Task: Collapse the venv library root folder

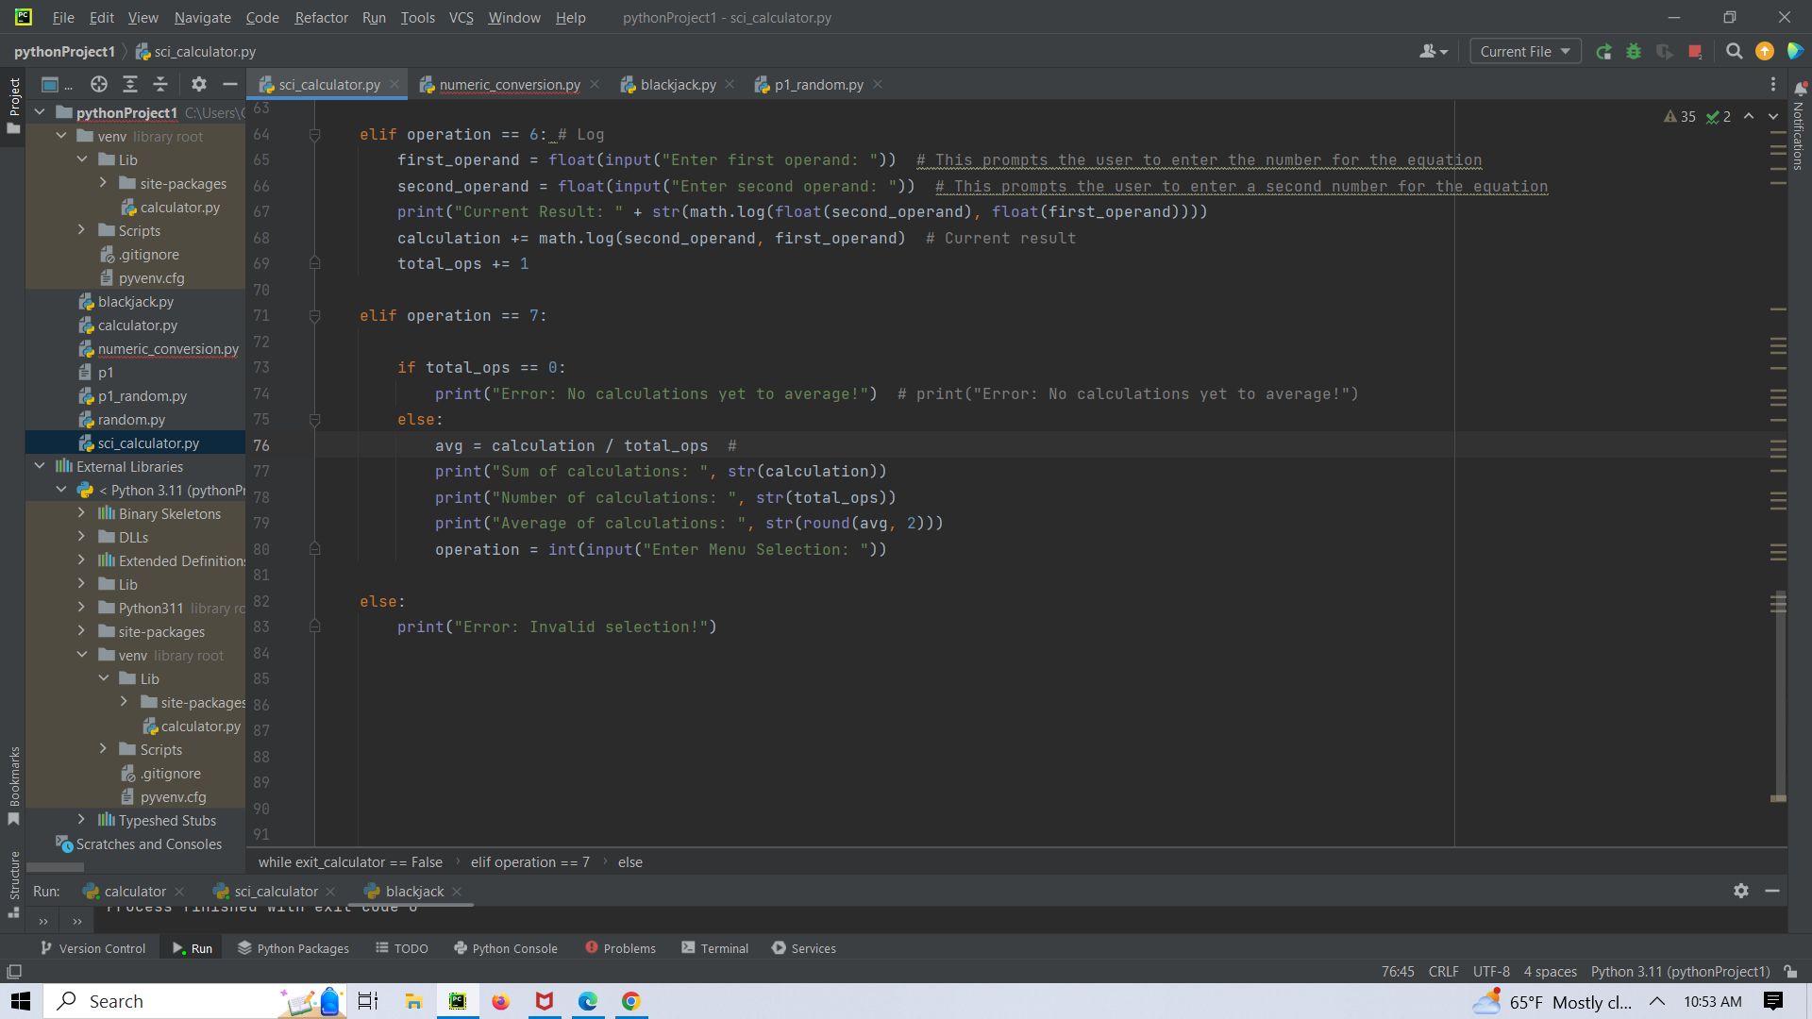Action: pyautogui.click(x=61, y=136)
